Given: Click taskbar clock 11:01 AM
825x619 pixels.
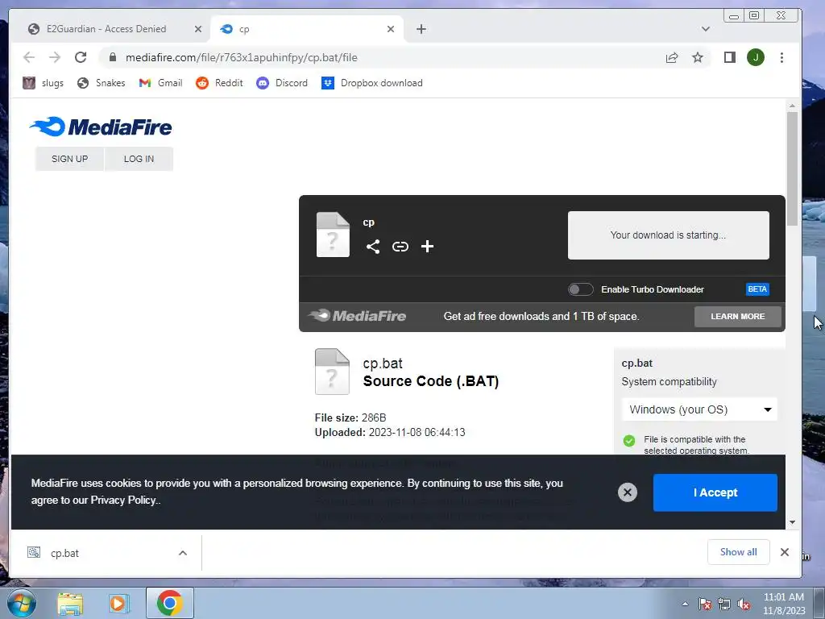Looking at the screenshot, I should click(783, 597).
